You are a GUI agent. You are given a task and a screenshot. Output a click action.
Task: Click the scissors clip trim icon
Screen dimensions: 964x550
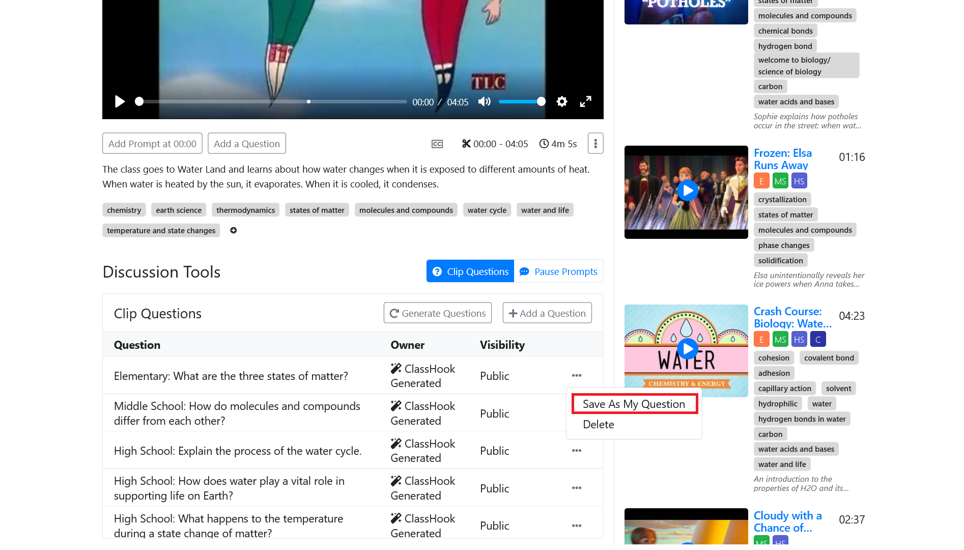point(466,144)
